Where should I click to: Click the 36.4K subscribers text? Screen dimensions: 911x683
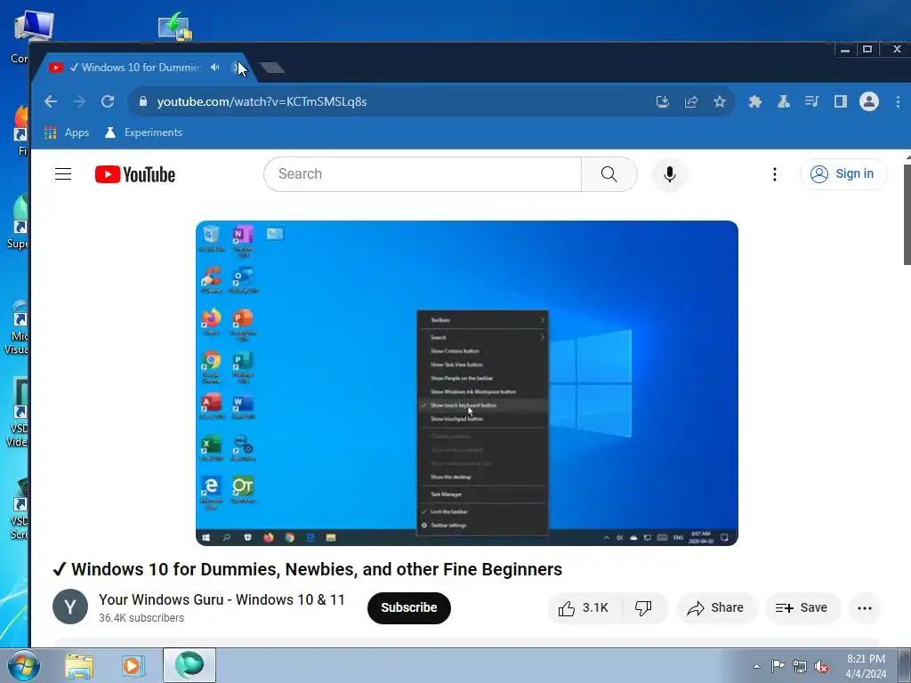tap(141, 618)
